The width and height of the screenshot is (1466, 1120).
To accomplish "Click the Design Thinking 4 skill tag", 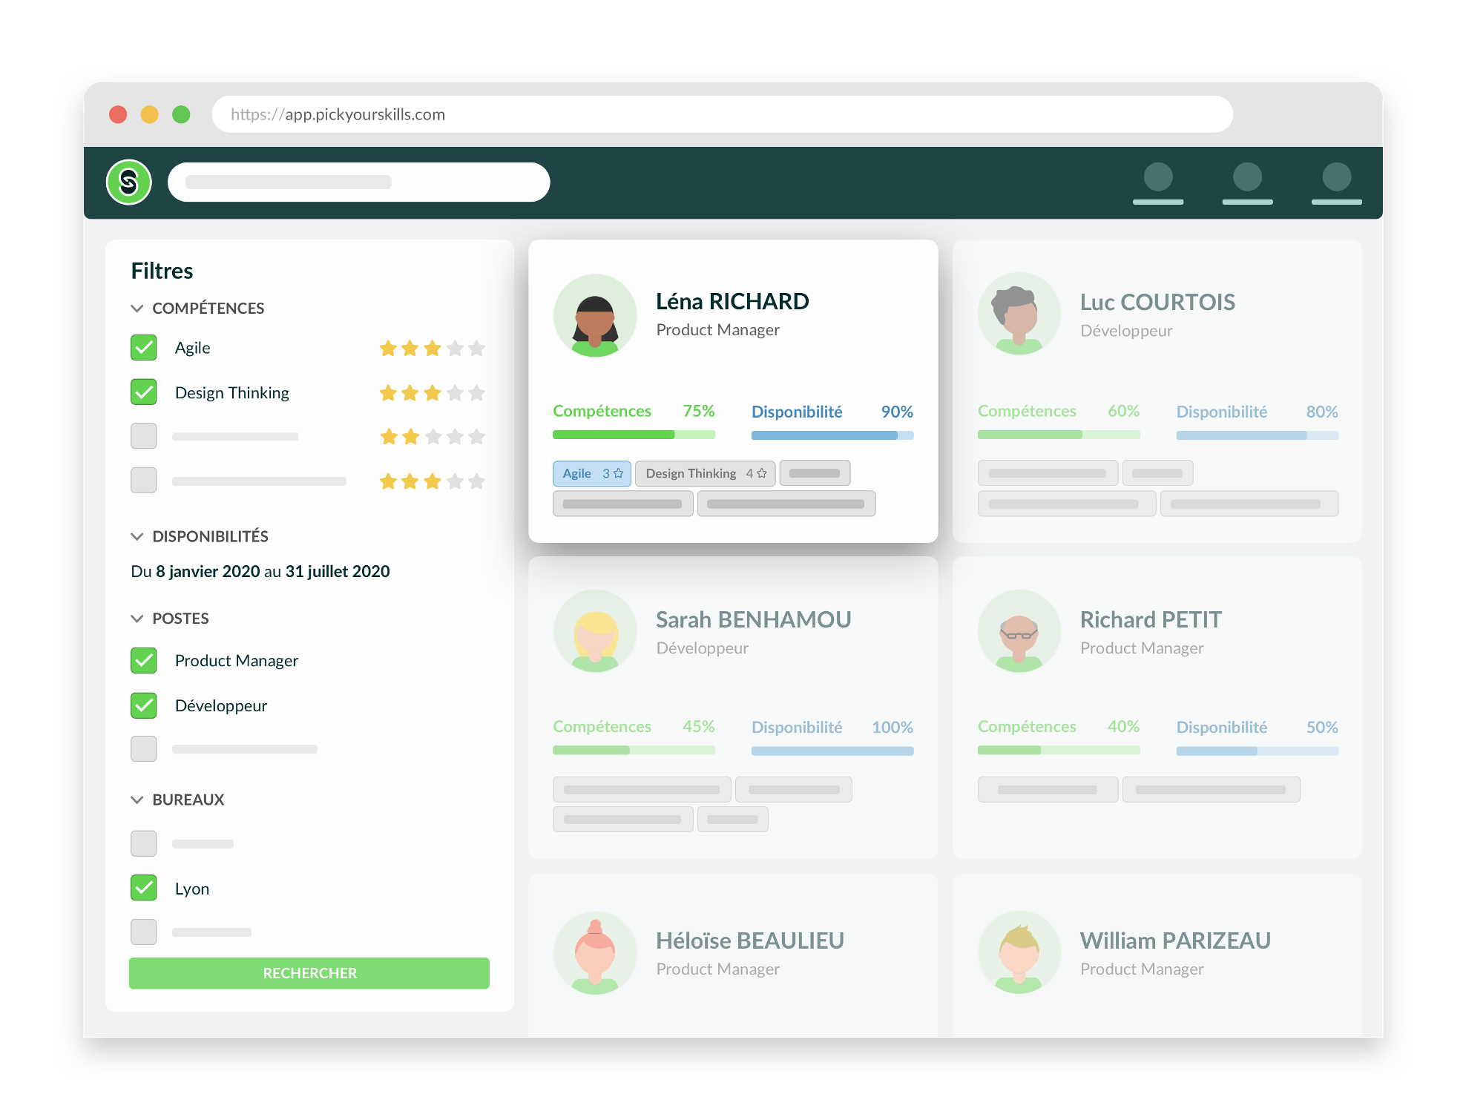I will (706, 473).
